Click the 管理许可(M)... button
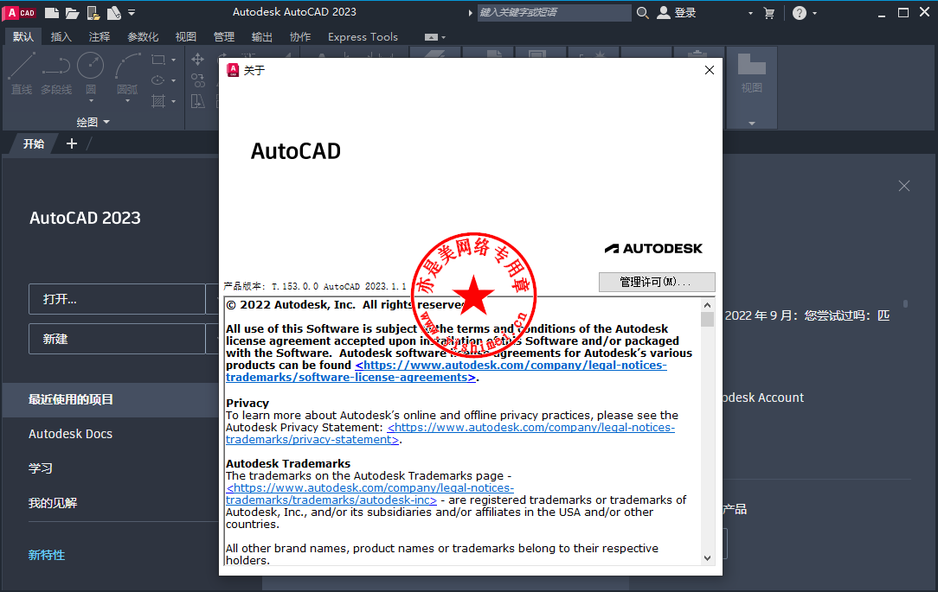Image resolution: width=938 pixels, height=592 pixels. 657,282
